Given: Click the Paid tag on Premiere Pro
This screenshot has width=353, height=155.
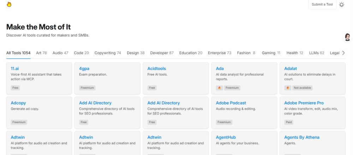Looking at the screenshot, I should pos(289,122).
